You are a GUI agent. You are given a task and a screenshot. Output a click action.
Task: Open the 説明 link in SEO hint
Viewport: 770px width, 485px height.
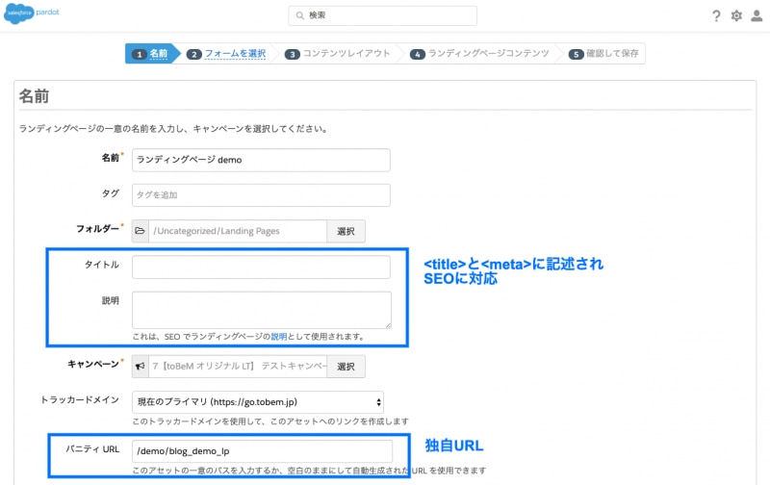click(279, 337)
